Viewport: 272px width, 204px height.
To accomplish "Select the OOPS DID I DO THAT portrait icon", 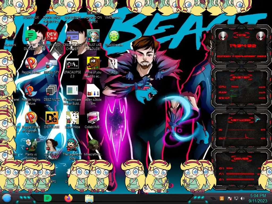I will (52, 145).
